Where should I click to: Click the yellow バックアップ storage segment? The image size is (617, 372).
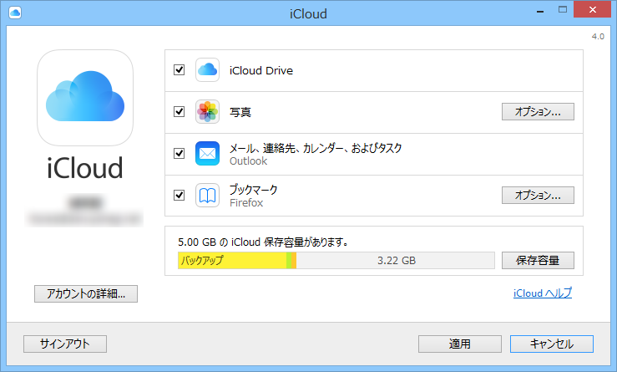232,261
